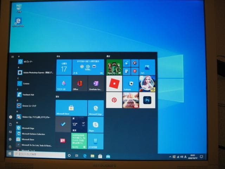
Task: Expand hidden system tray icons chevron
Action: [170, 157]
